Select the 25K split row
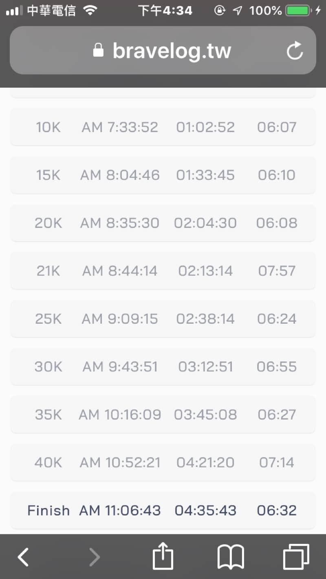The image size is (326, 579). point(163,318)
